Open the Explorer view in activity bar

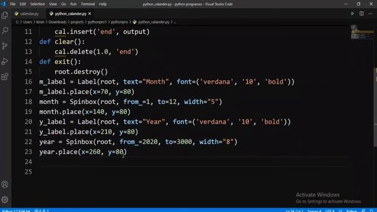[x=5, y=15]
